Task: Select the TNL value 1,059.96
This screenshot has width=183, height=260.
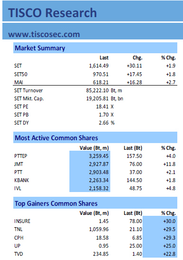Action: [99, 229]
